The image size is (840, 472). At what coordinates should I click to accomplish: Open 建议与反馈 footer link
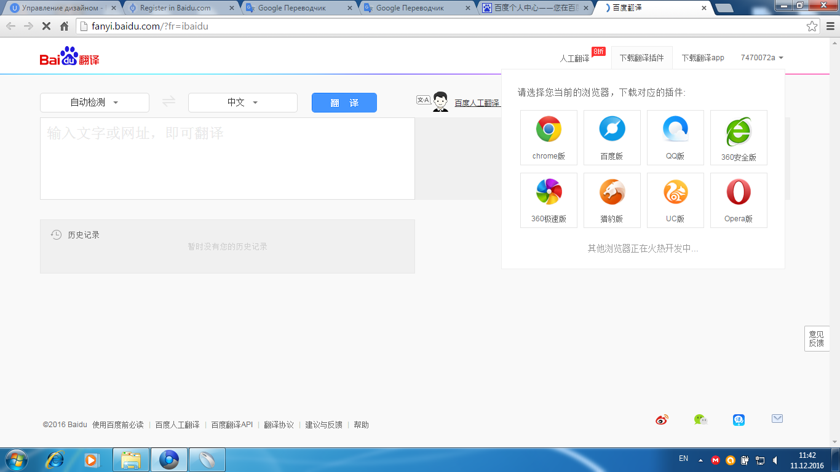(324, 425)
